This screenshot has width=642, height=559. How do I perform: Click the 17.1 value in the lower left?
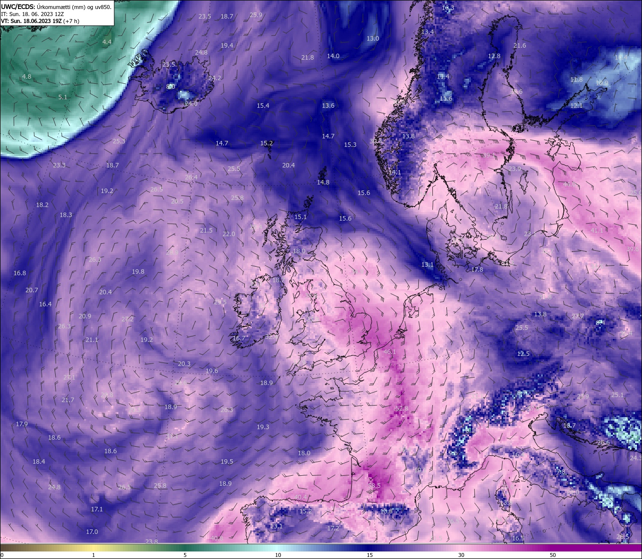coord(97,509)
